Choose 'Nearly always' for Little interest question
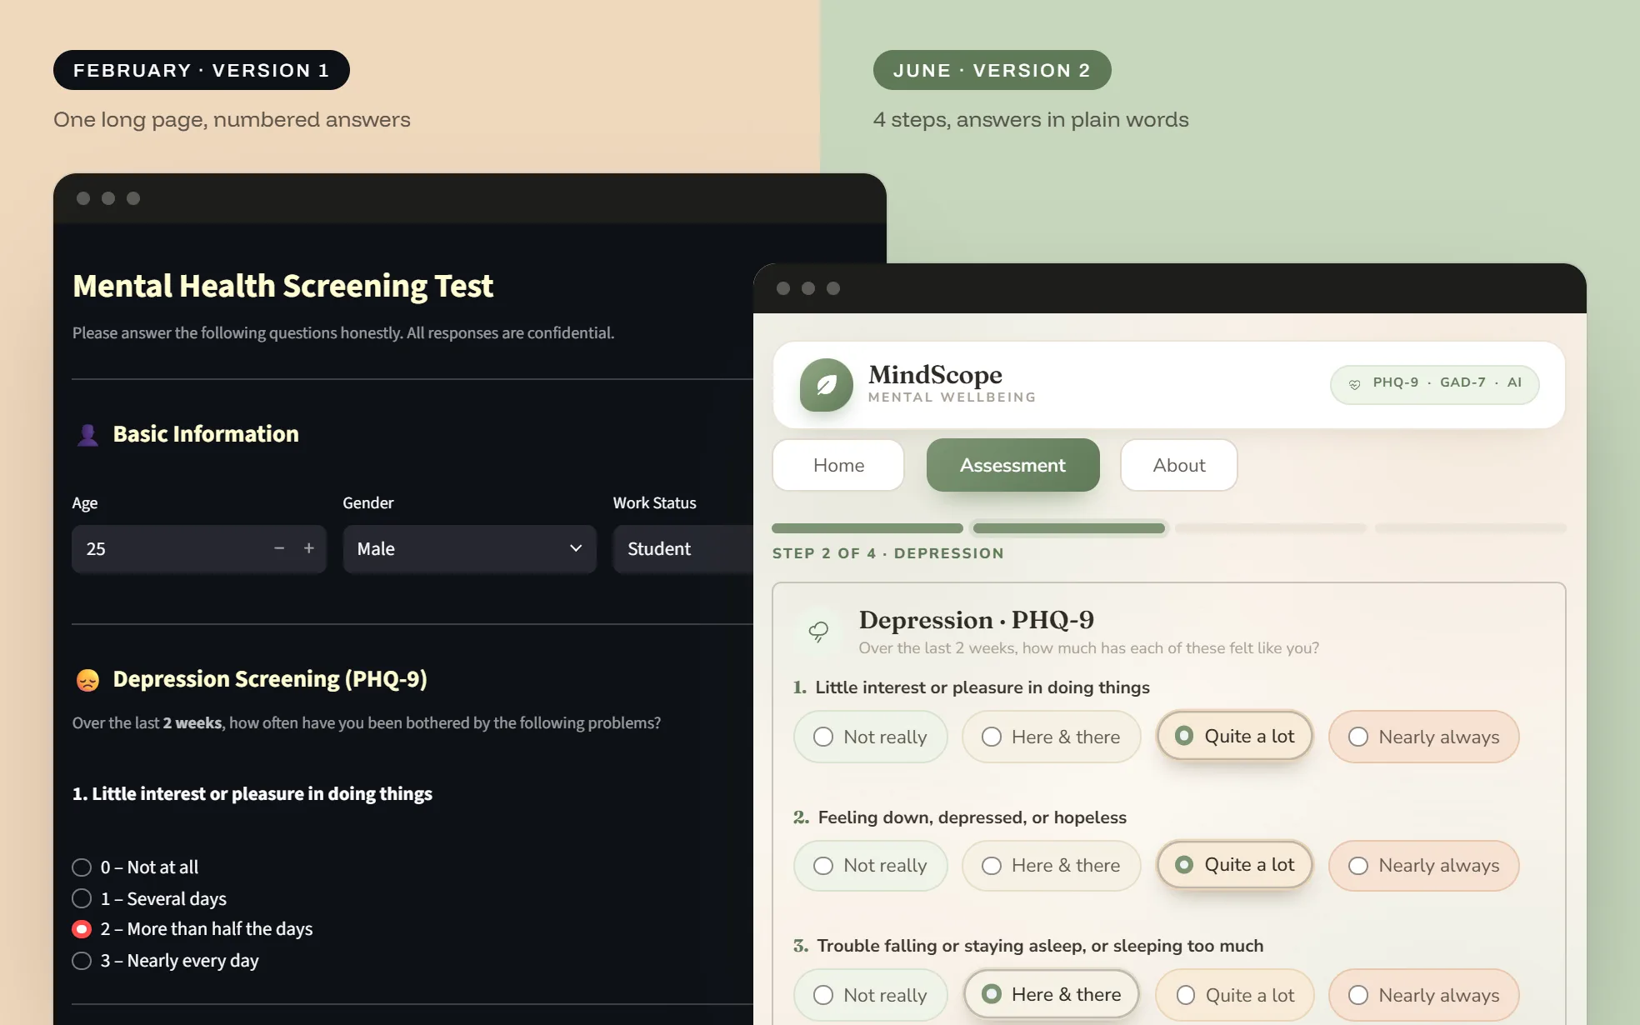This screenshot has width=1640, height=1025. click(x=1423, y=737)
